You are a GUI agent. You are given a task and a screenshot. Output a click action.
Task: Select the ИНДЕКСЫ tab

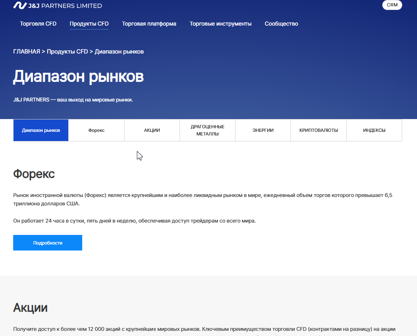click(x=374, y=130)
